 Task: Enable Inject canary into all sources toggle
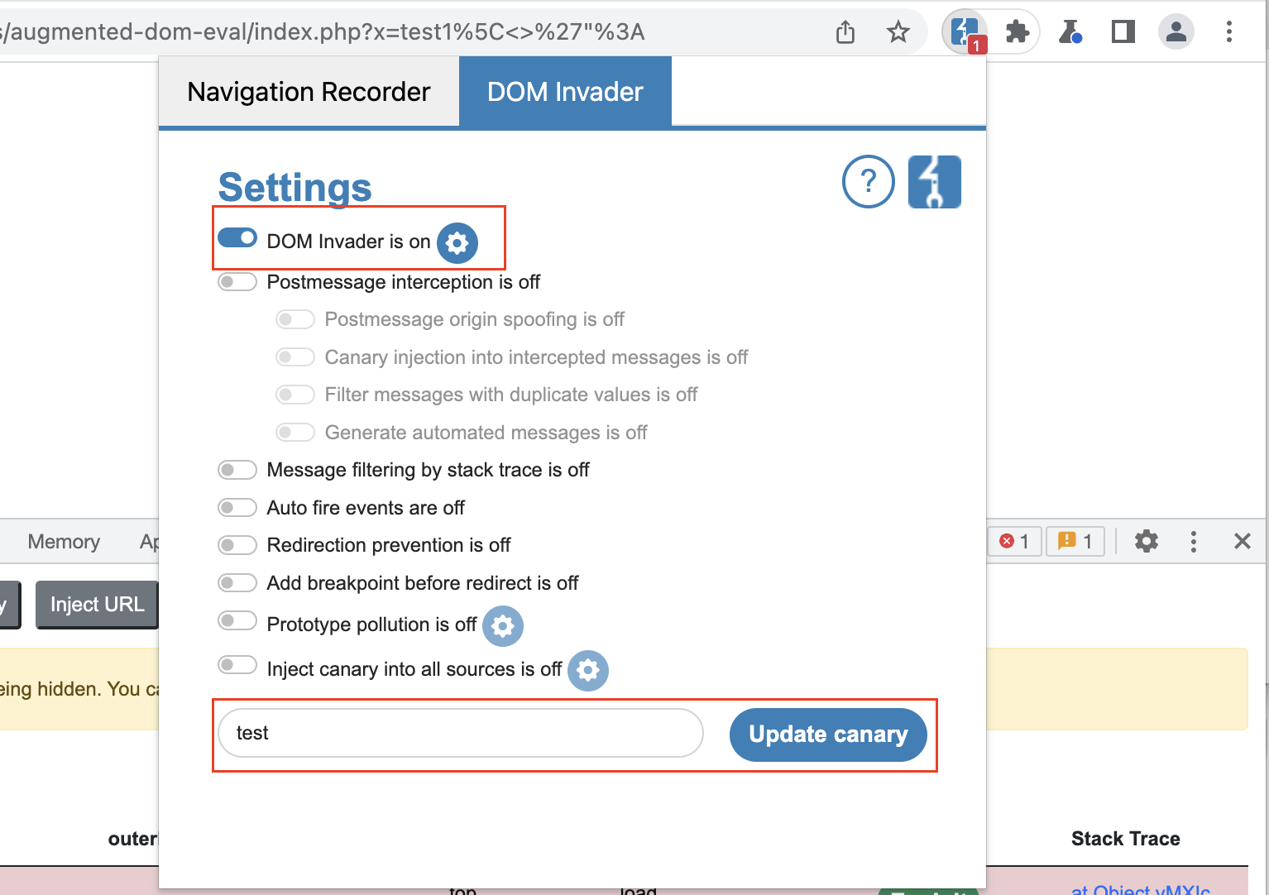click(x=237, y=665)
